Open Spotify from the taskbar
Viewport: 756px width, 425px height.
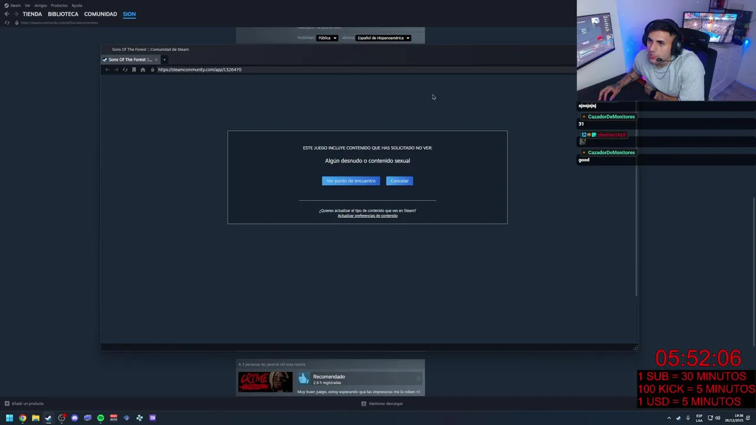point(100,418)
